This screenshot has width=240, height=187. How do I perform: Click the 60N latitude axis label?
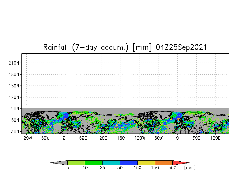pos(15,120)
